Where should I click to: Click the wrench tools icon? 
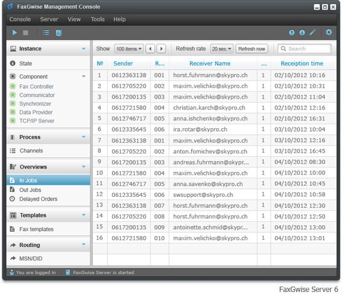[x=312, y=33]
